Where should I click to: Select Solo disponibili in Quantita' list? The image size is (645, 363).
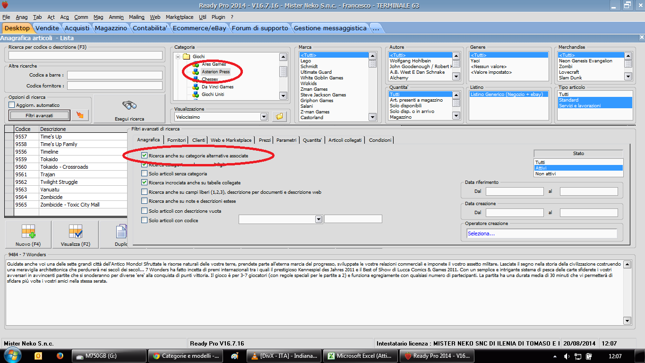[420, 106]
